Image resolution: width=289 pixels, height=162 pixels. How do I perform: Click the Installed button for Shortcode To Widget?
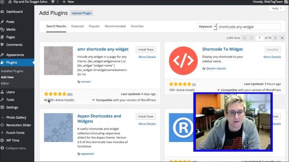pyautogui.click(x=272, y=49)
